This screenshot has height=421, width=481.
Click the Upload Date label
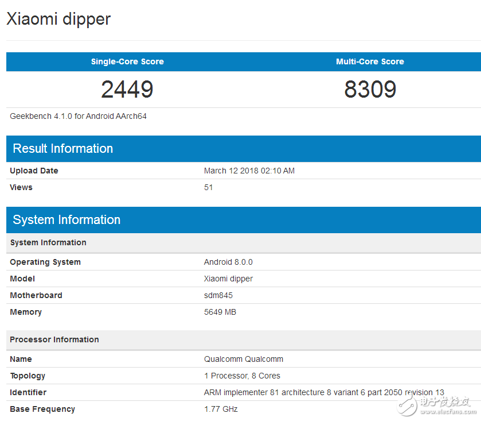pyautogui.click(x=34, y=171)
